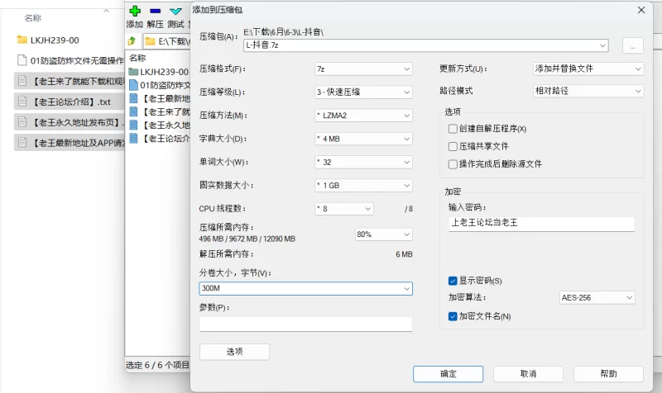Uncheck 显示密码 checkbox

(453, 281)
